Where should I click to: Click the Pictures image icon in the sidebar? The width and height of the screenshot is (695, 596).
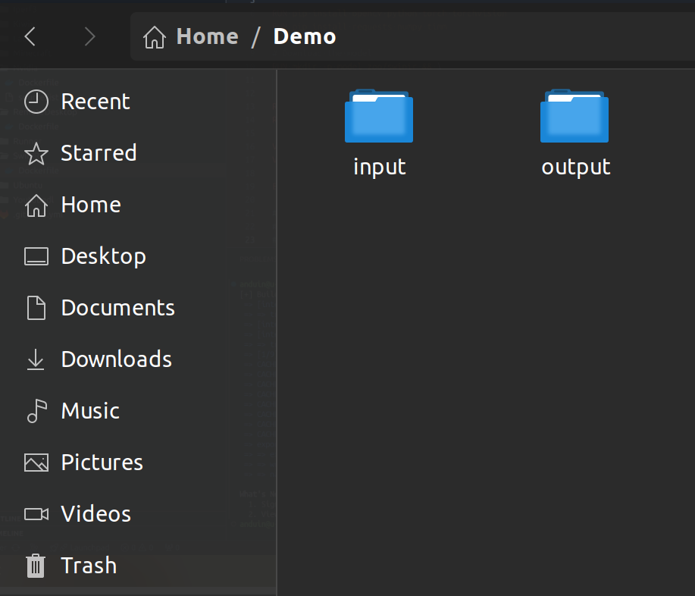pos(36,463)
